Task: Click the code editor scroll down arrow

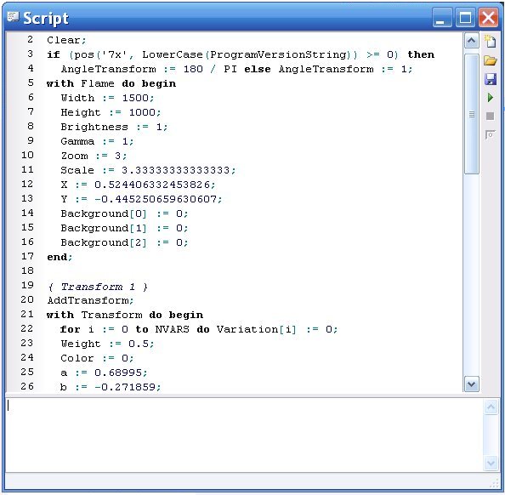Action: click(471, 384)
